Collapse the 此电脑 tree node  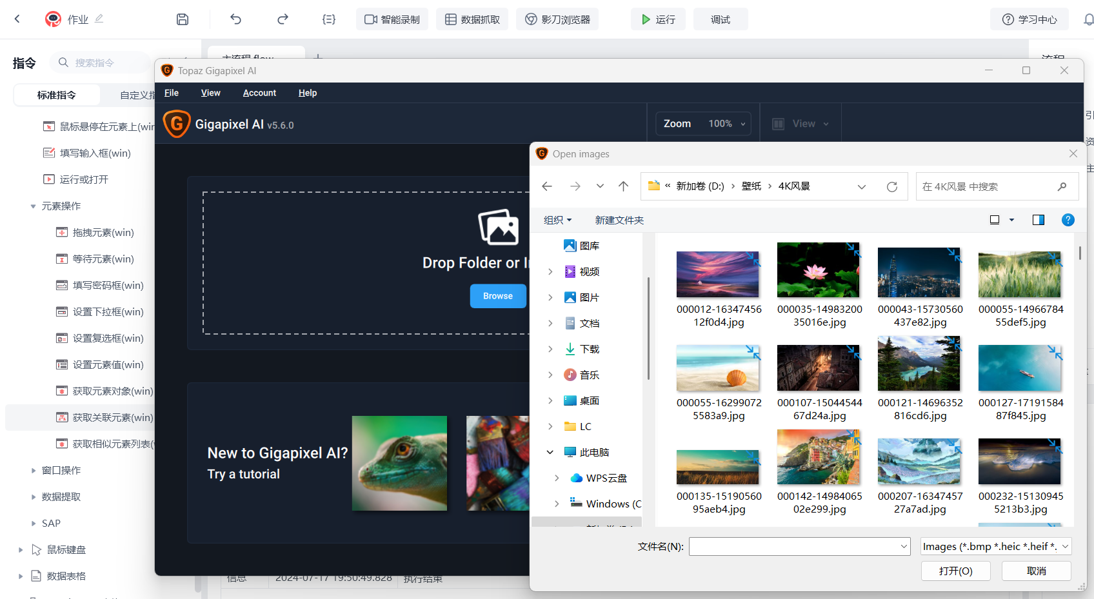pyautogui.click(x=550, y=452)
